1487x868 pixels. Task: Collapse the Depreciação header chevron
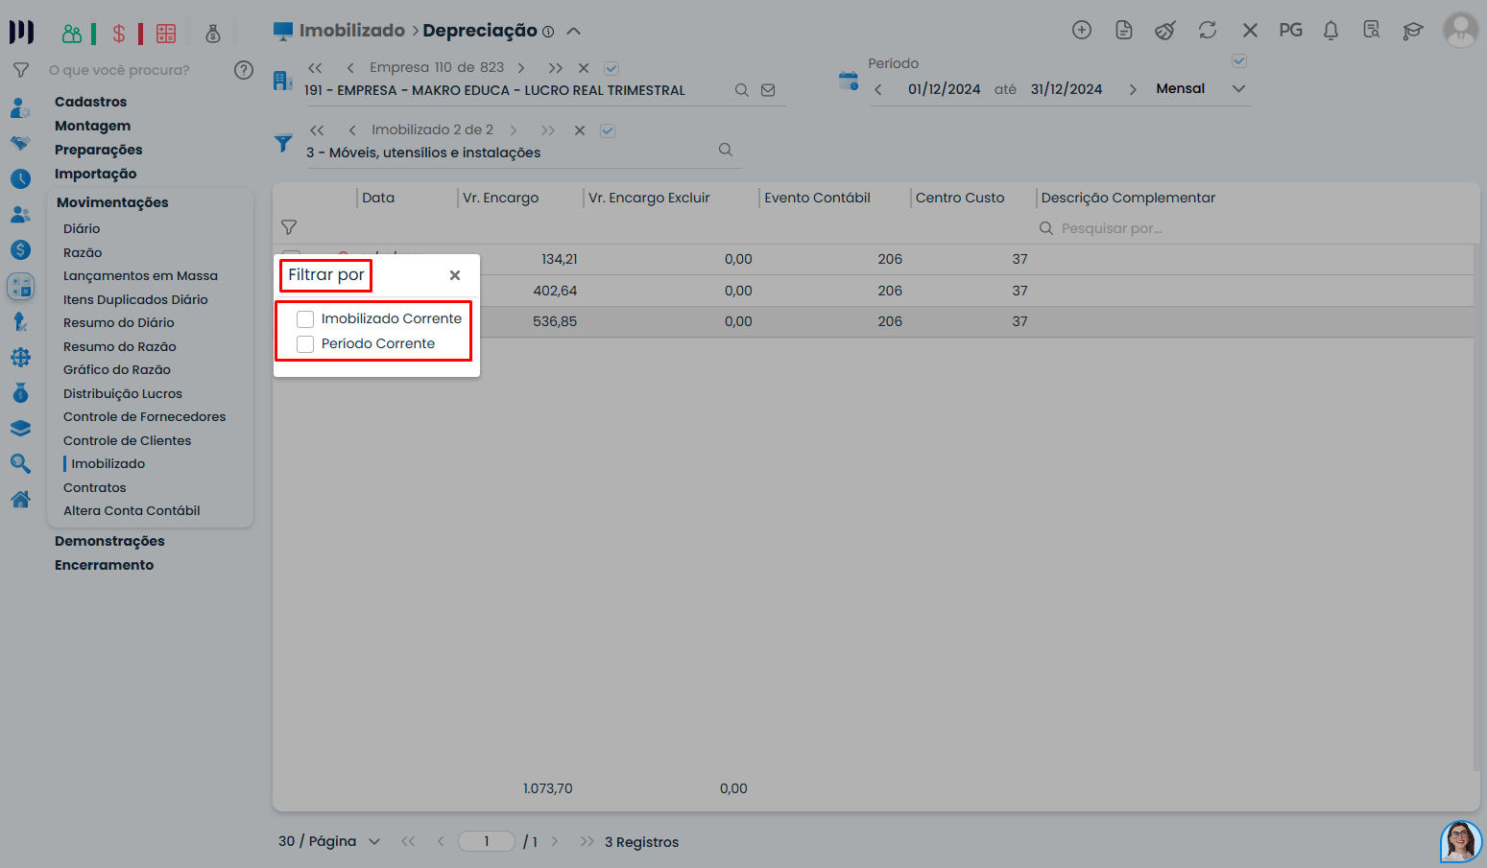pos(574,31)
